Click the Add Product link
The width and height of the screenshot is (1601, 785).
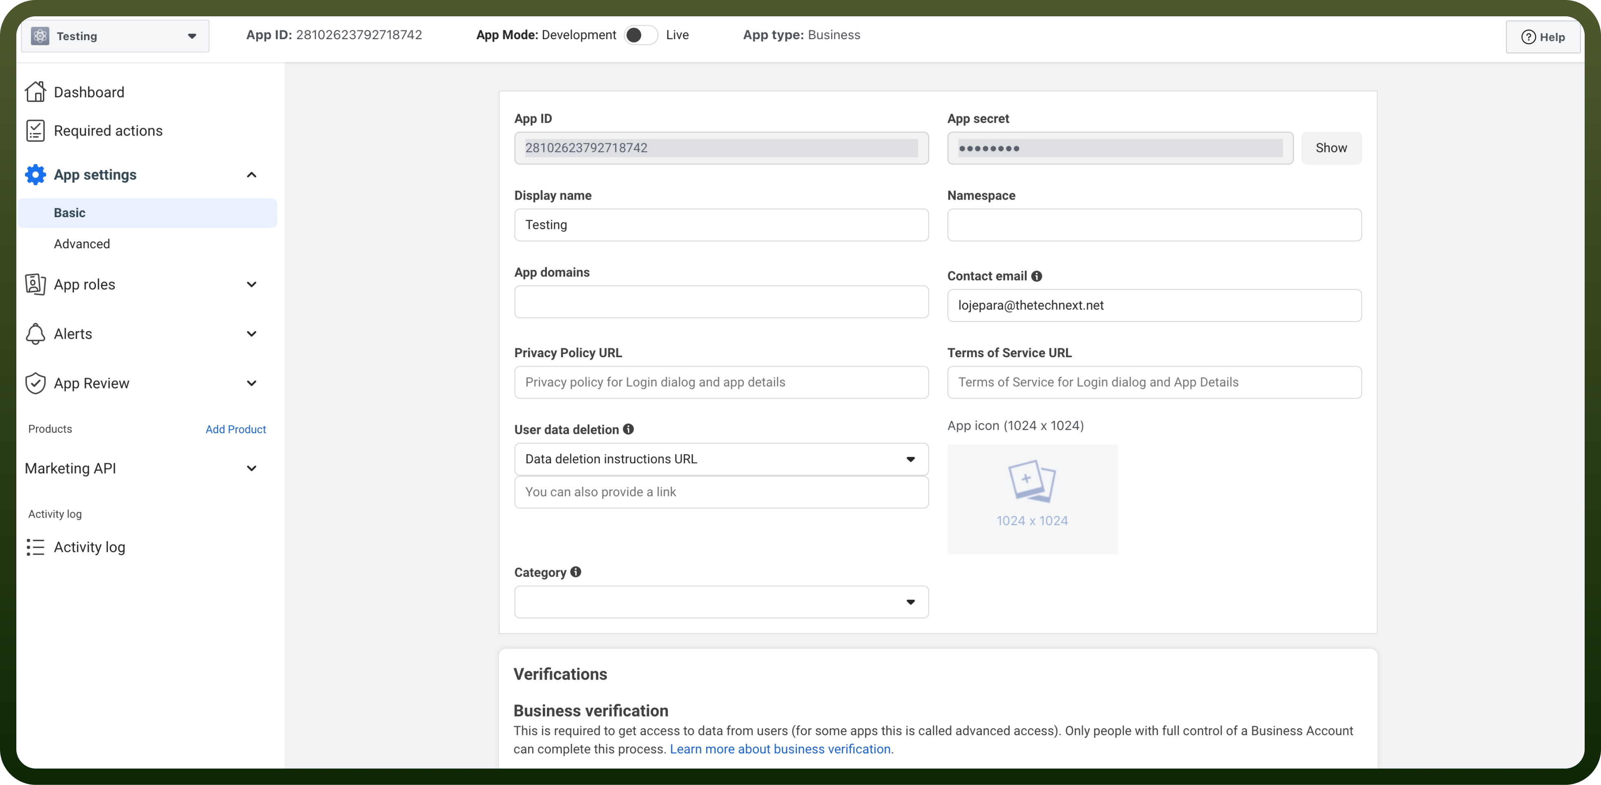pyautogui.click(x=236, y=429)
